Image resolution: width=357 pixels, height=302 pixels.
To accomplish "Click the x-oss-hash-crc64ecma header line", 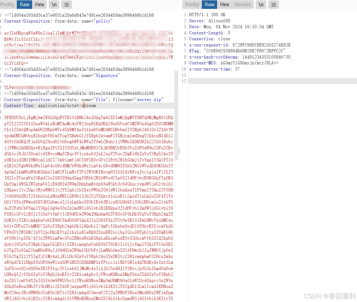I will click(240, 57).
